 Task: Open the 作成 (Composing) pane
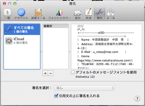pyautogui.click(x=89, y=14)
